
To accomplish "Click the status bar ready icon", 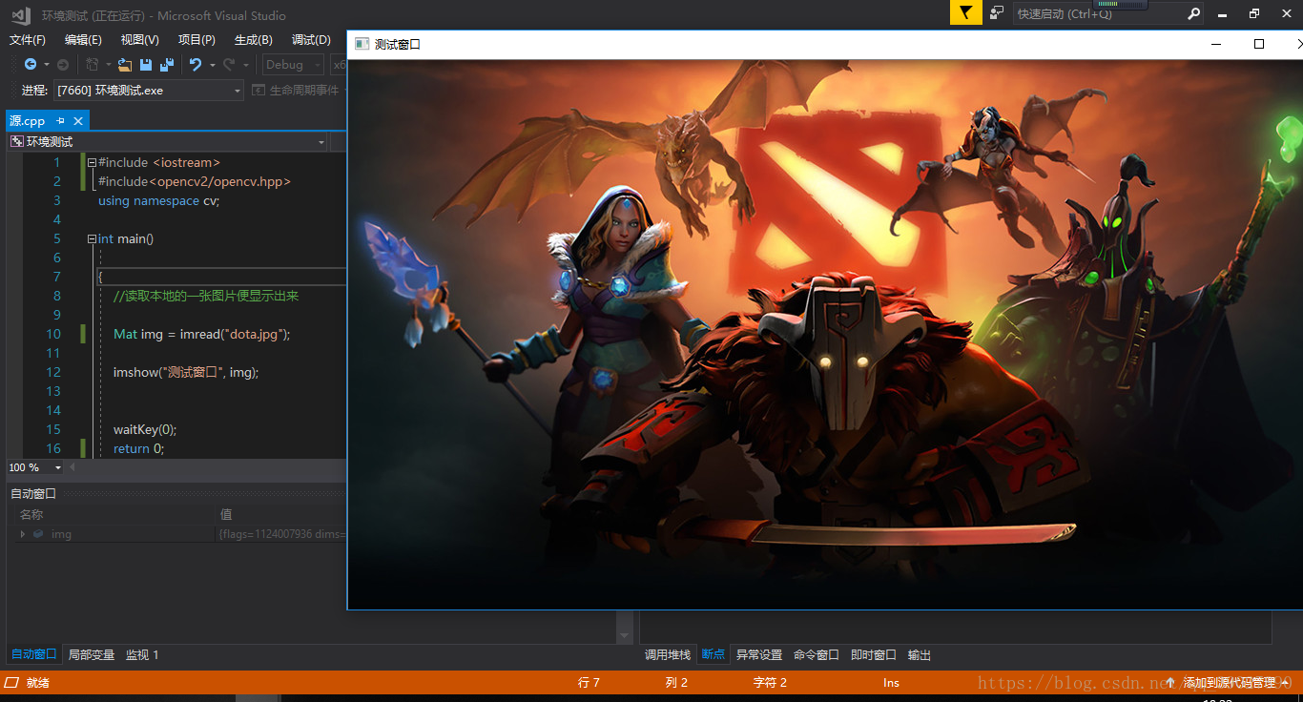I will [11, 682].
